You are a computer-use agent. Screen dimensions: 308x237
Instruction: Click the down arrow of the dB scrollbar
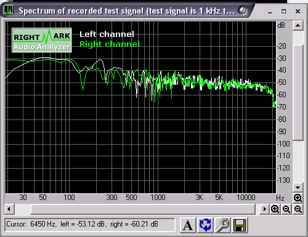298,188
